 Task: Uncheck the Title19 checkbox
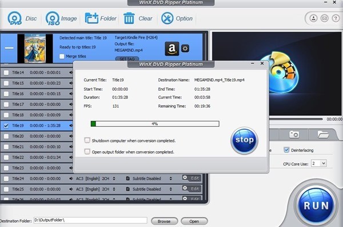pos(6,125)
